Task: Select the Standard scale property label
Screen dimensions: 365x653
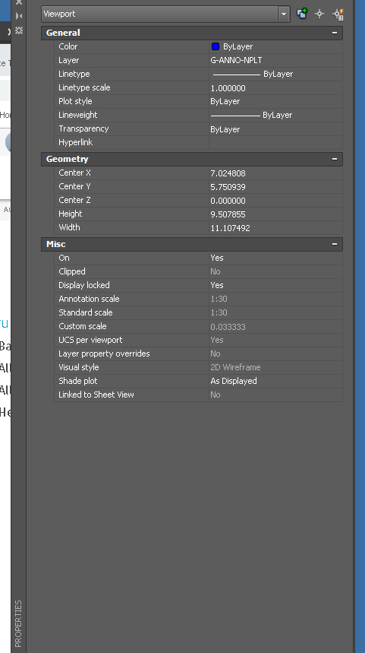Action: click(85, 312)
